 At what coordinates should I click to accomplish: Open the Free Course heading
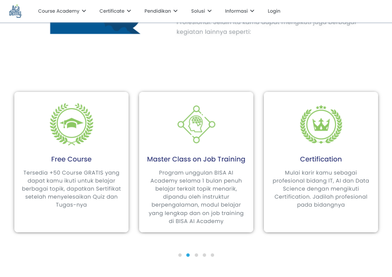point(71,159)
